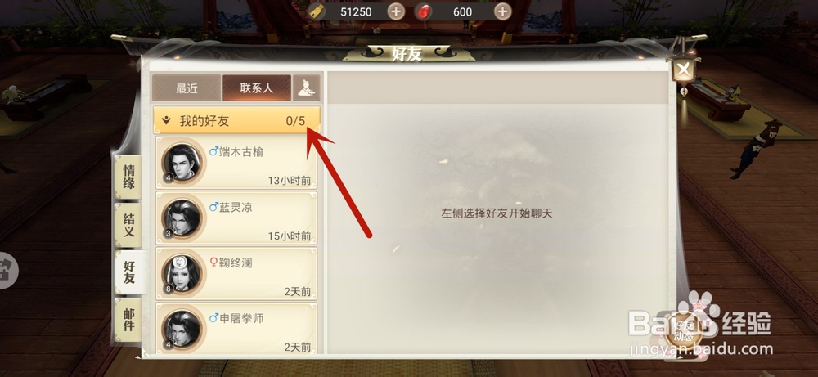Select friend 鞠终澜 list entry
Screen dimensions: 818x377
236,273
